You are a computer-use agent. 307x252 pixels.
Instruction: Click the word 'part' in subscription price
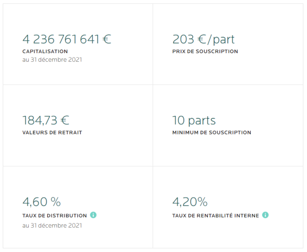224,40
